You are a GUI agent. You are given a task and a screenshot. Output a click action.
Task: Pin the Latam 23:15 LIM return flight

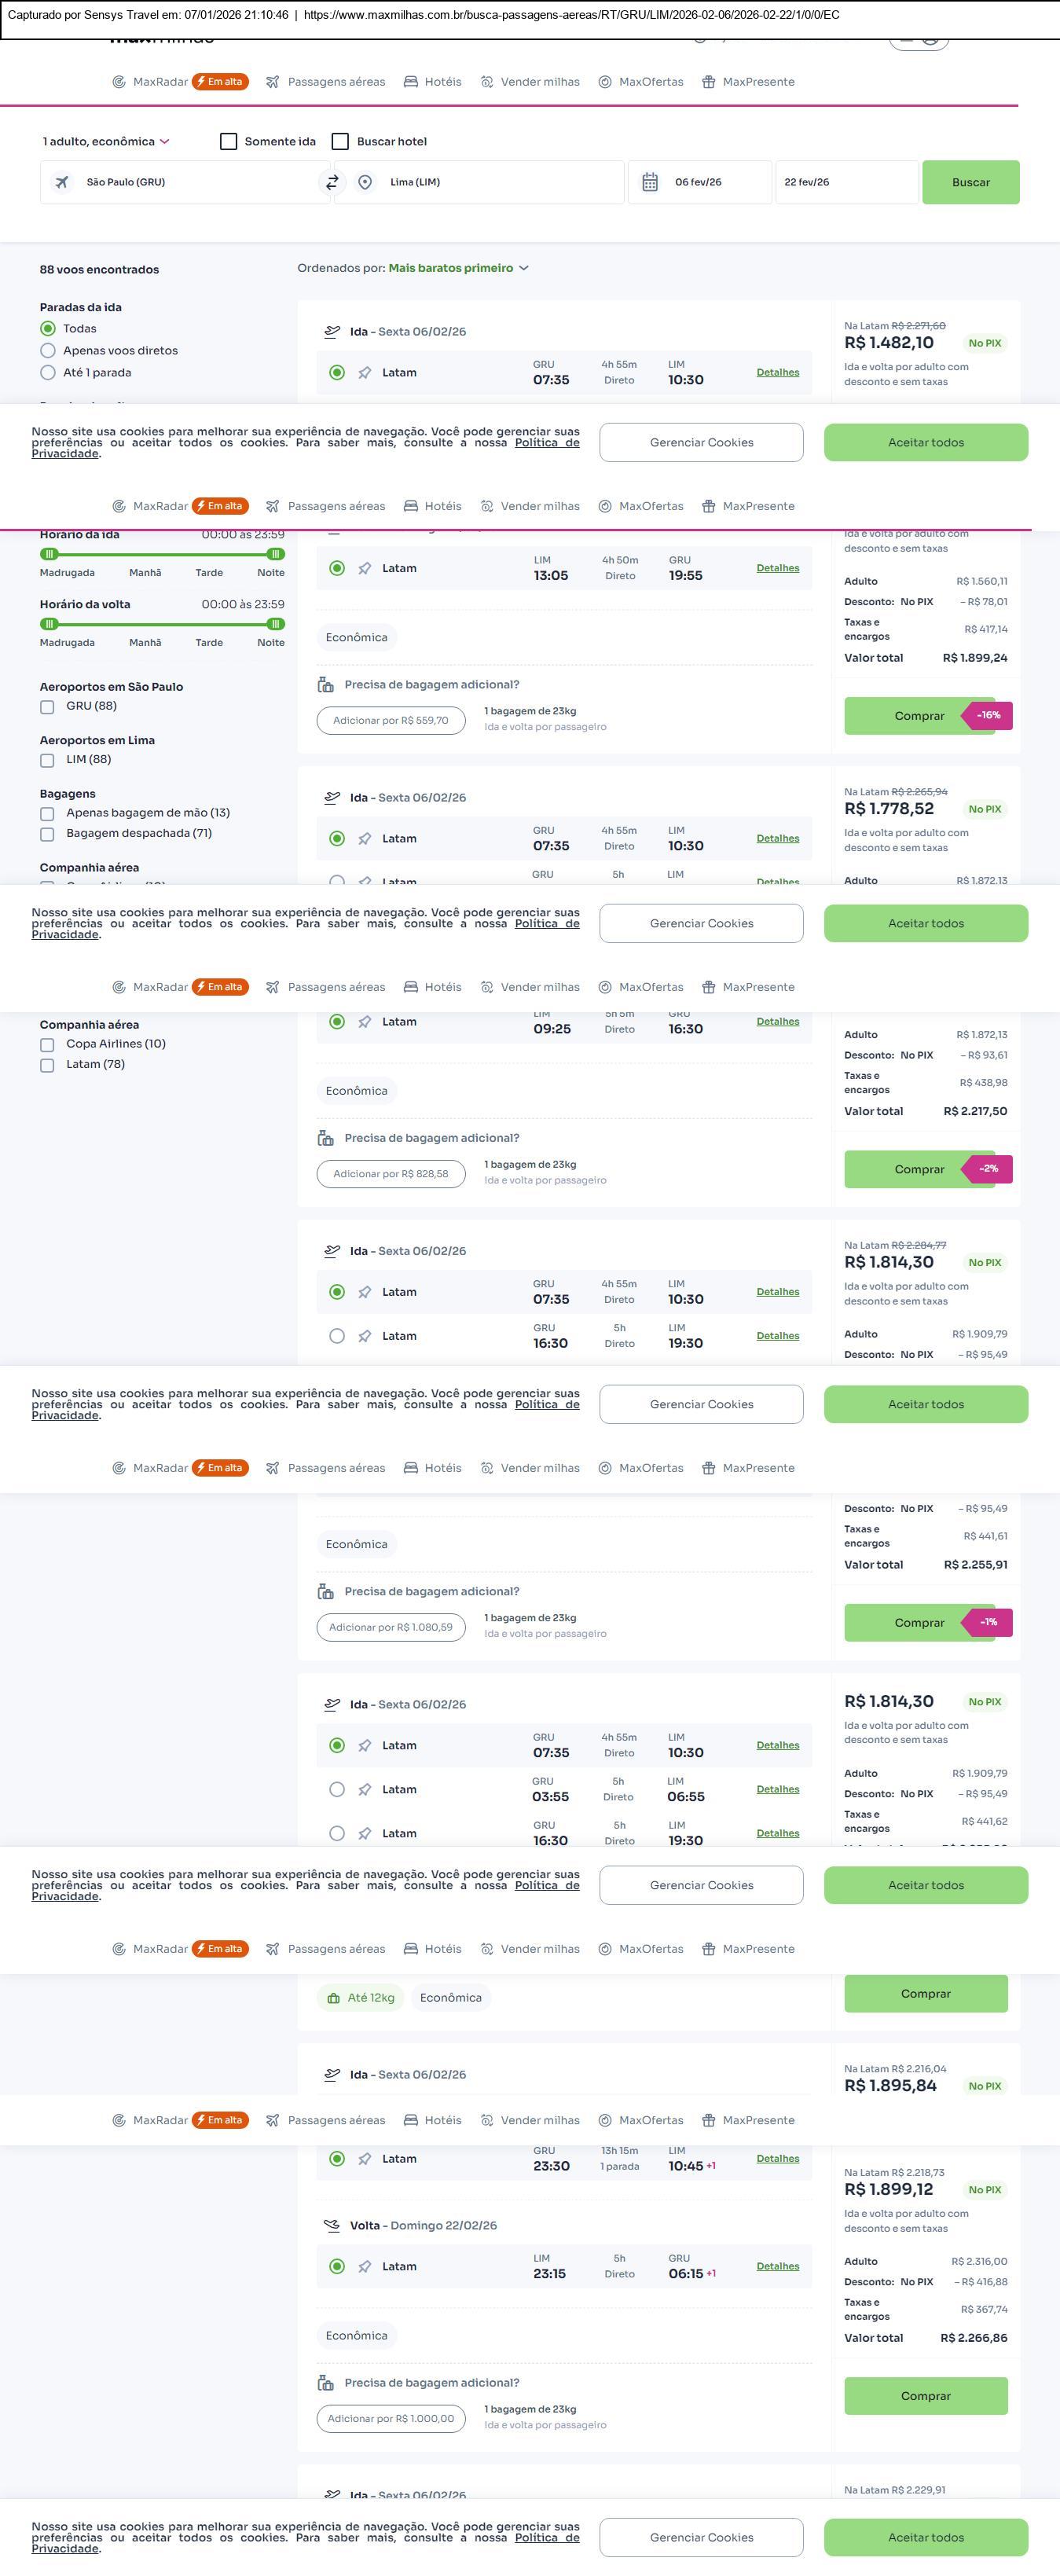(365, 2267)
